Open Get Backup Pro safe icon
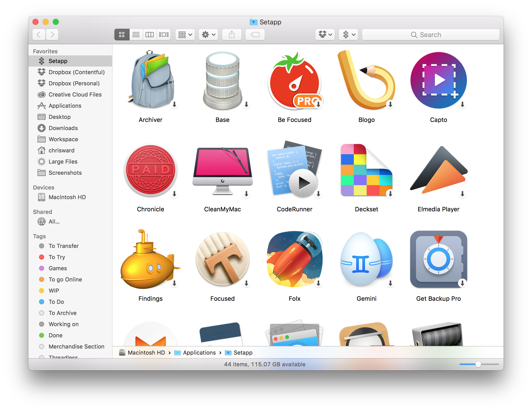The image size is (532, 411). pos(438,260)
